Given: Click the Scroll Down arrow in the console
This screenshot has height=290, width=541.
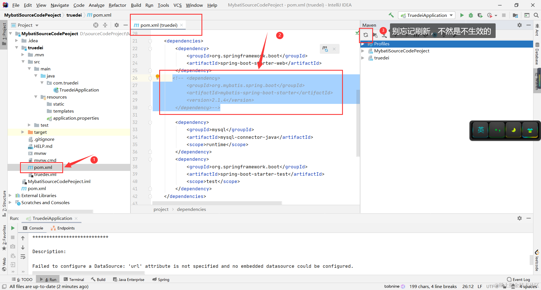Looking at the screenshot, I should 23,247.
